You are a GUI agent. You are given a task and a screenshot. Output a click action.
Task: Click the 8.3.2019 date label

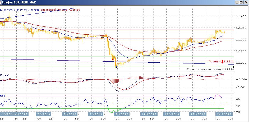coord(121,114)
